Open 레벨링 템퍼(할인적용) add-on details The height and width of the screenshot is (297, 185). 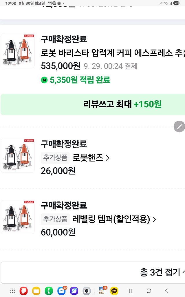pos(114,219)
